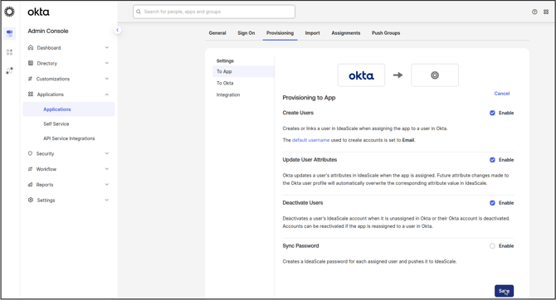This screenshot has width=556, height=300.
Task: Click the Workflow icon in sidebar
Action: [x=30, y=169]
